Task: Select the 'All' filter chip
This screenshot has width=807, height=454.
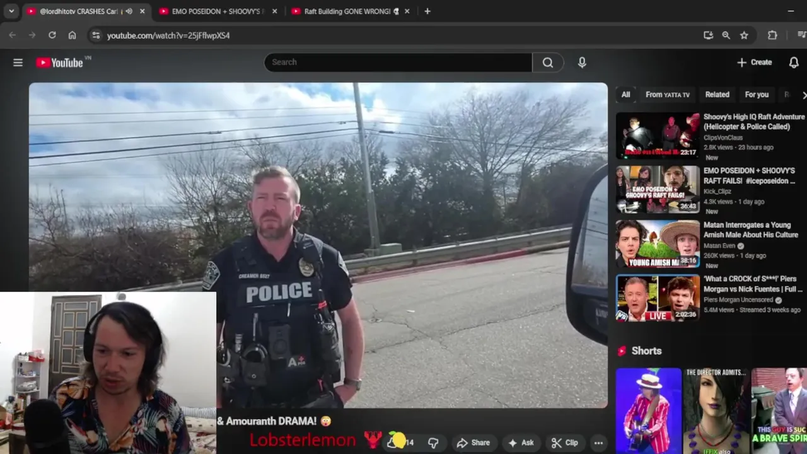Action: (x=625, y=95)
